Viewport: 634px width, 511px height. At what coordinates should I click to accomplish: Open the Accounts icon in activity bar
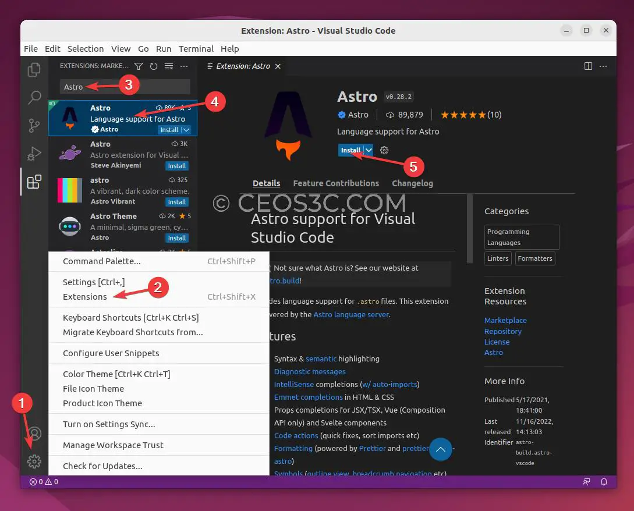[x=34, y=434]
